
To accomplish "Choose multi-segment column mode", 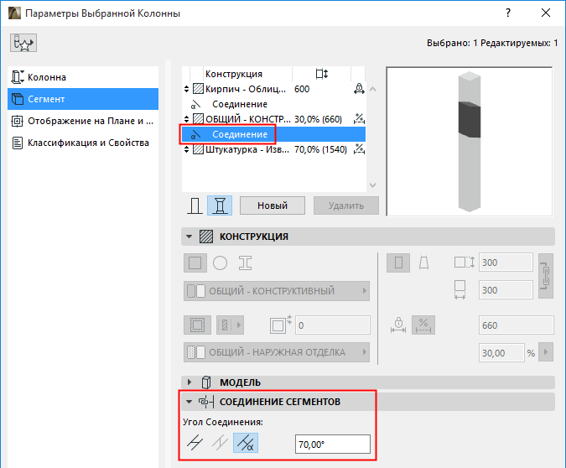I will 220,205.
